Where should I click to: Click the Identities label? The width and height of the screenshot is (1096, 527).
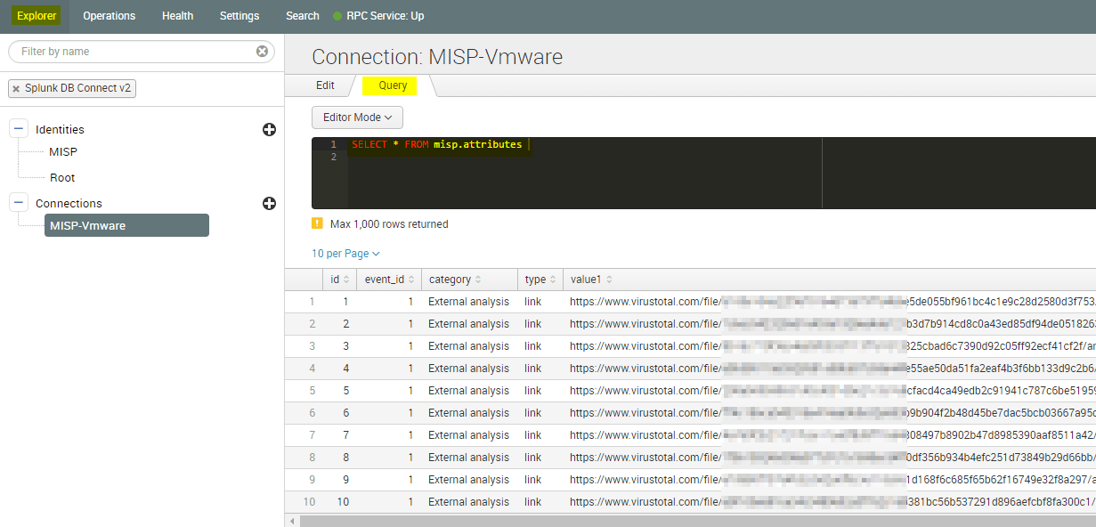click(60, 130)
